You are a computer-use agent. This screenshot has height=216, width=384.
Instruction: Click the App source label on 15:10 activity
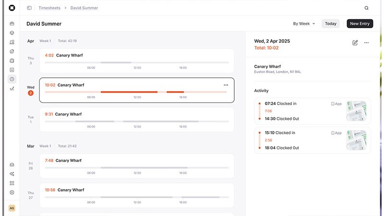pyautogui.click(x=336, y=133)
